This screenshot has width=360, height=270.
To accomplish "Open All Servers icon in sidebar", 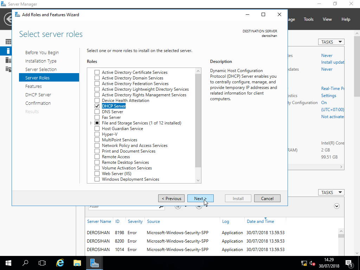I will coord(8,60).
